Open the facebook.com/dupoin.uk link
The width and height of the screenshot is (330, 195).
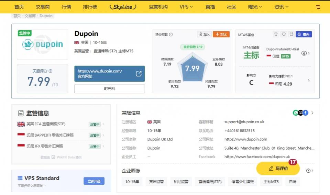(x=257, y=157)
